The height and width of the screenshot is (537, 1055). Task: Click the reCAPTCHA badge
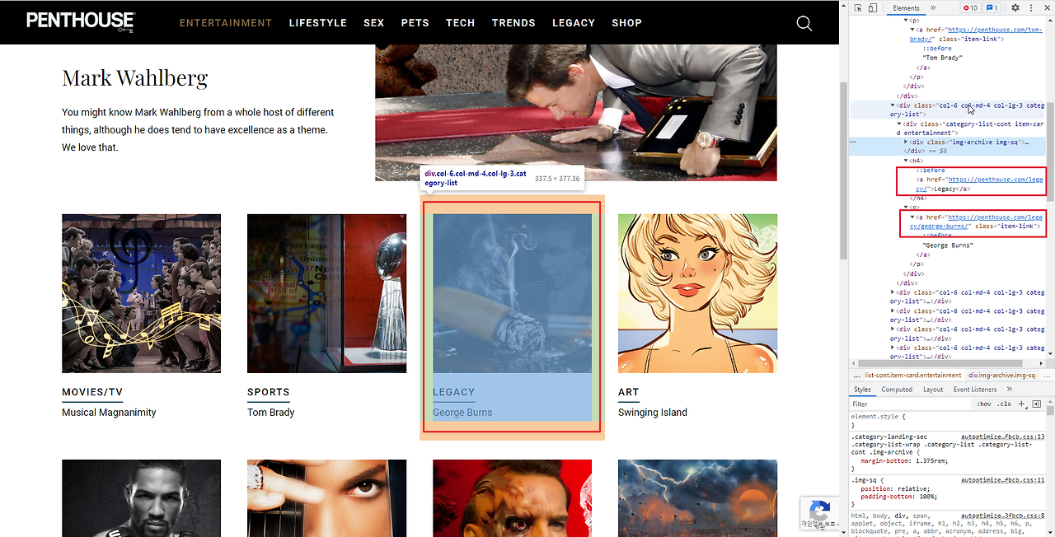coord(819,512)
